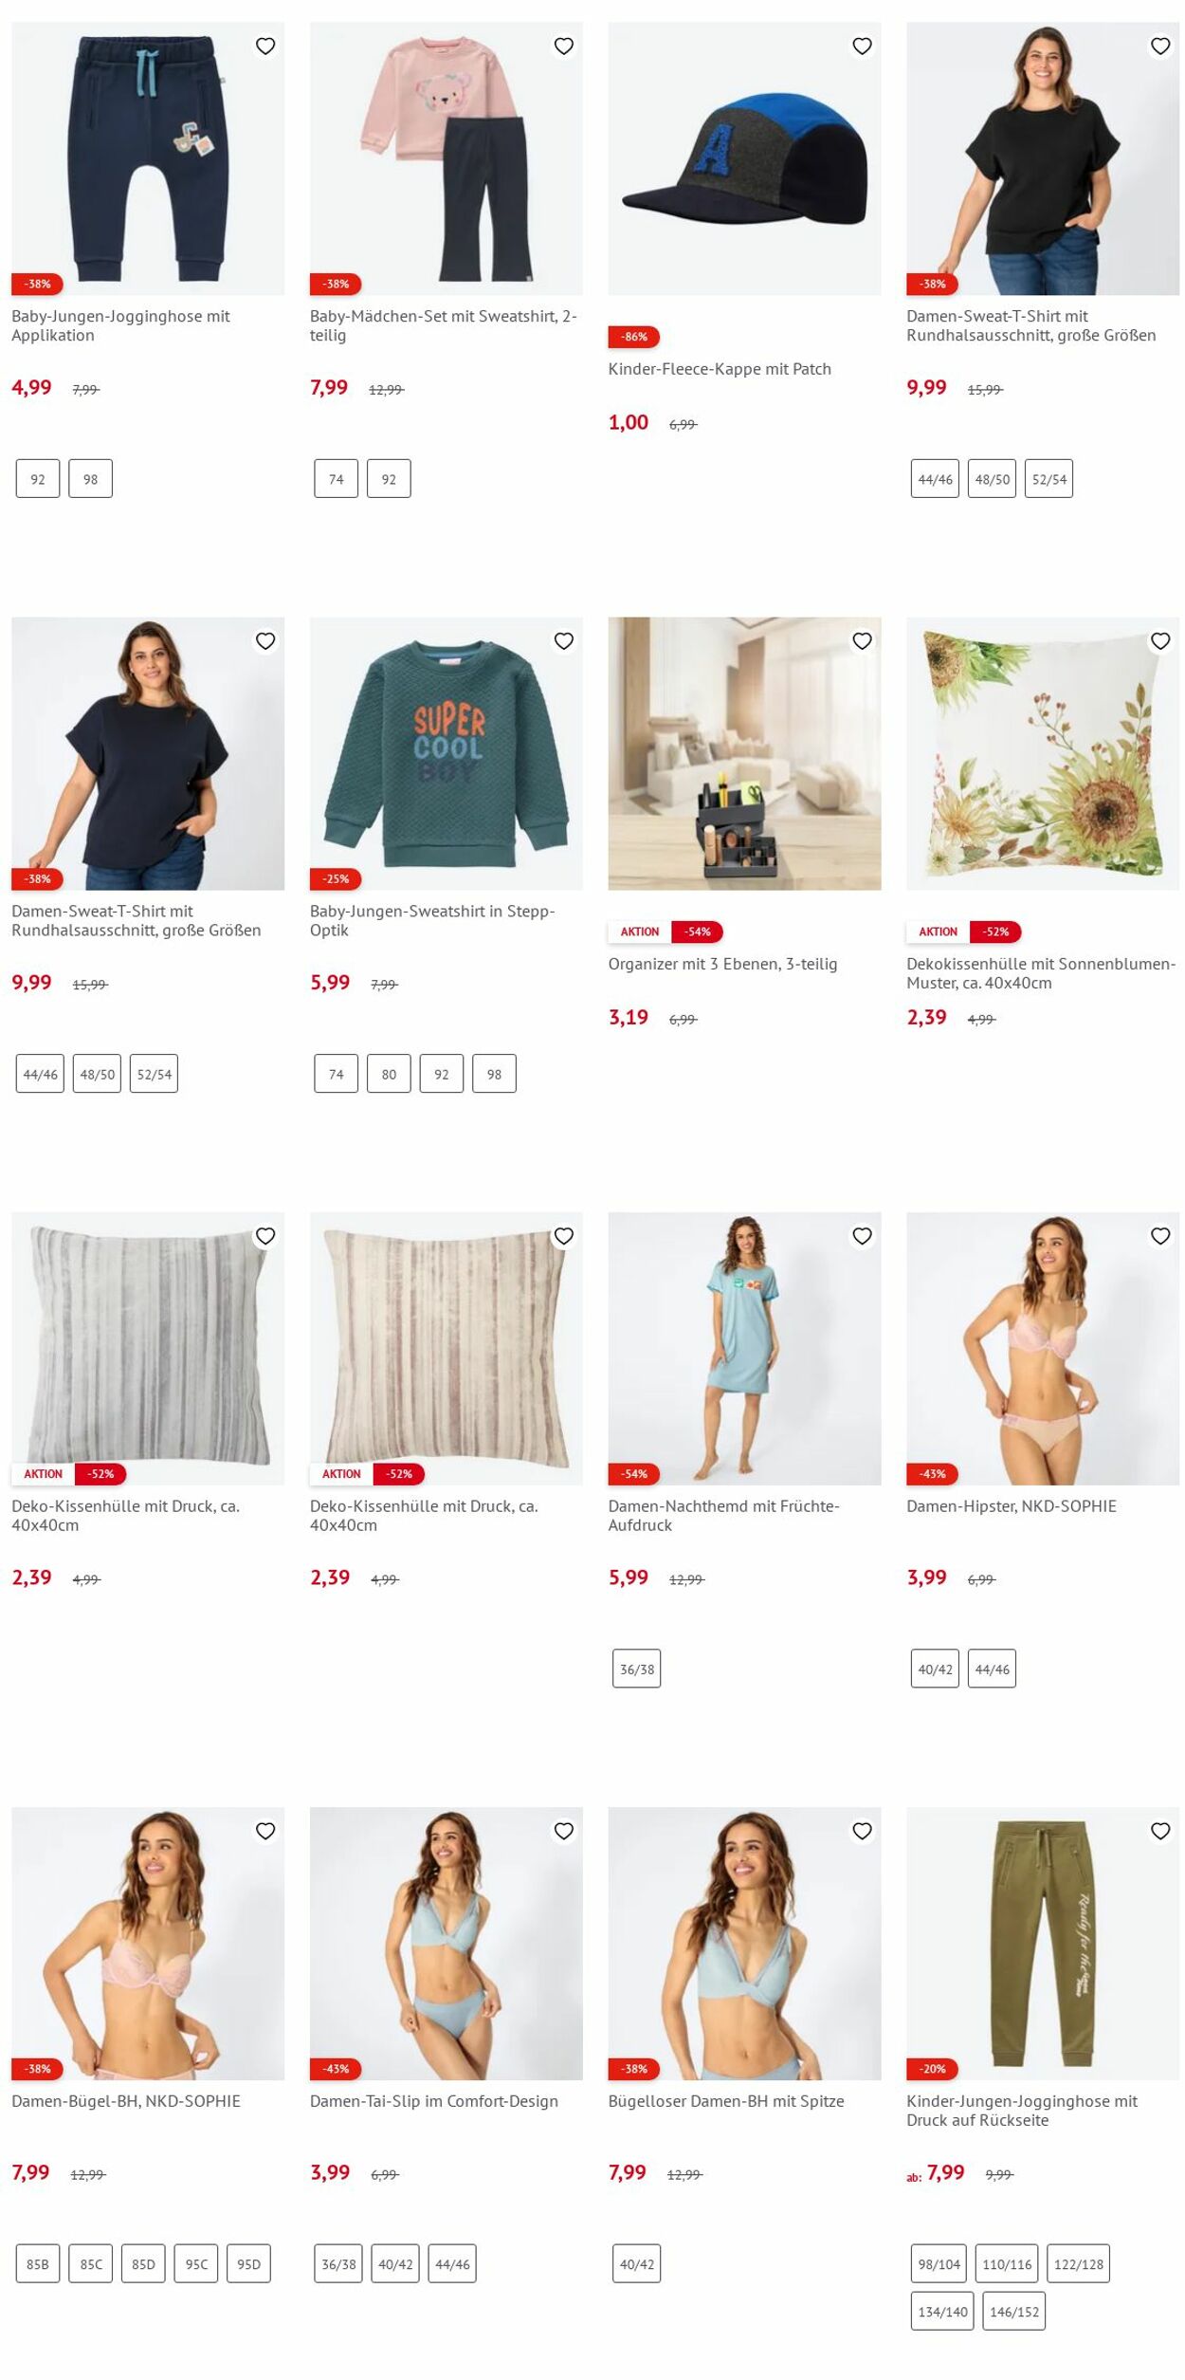
Task: View the grey striped Deko-Kissenhülle image
Action: click(x=148, y=1348)
